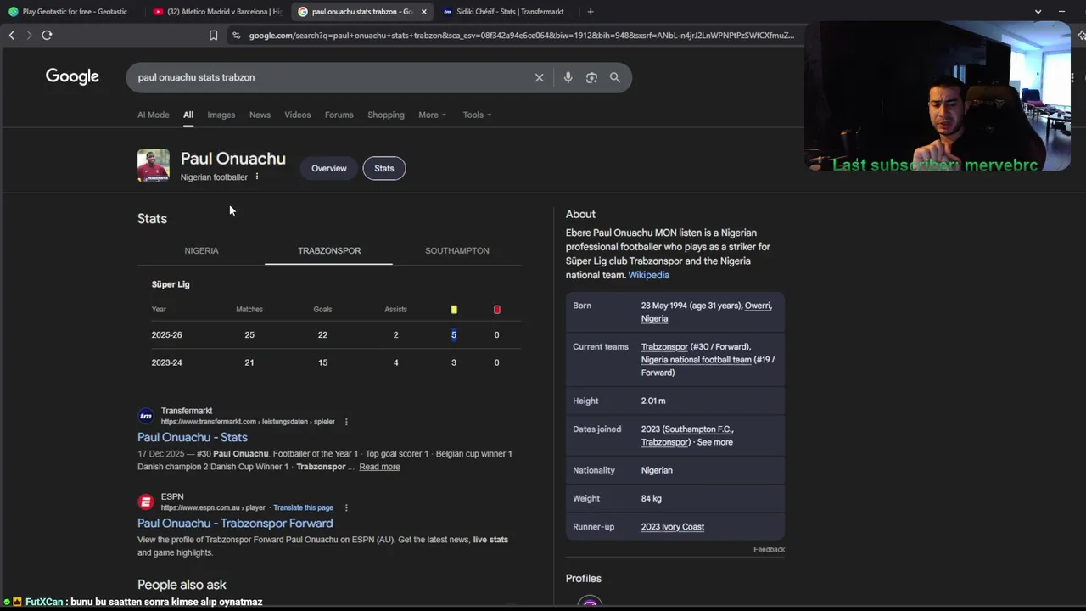Open AI Mode search tab
This screenshot has width=1086, height=611.
pyautogui.click(x=154, y=115)
